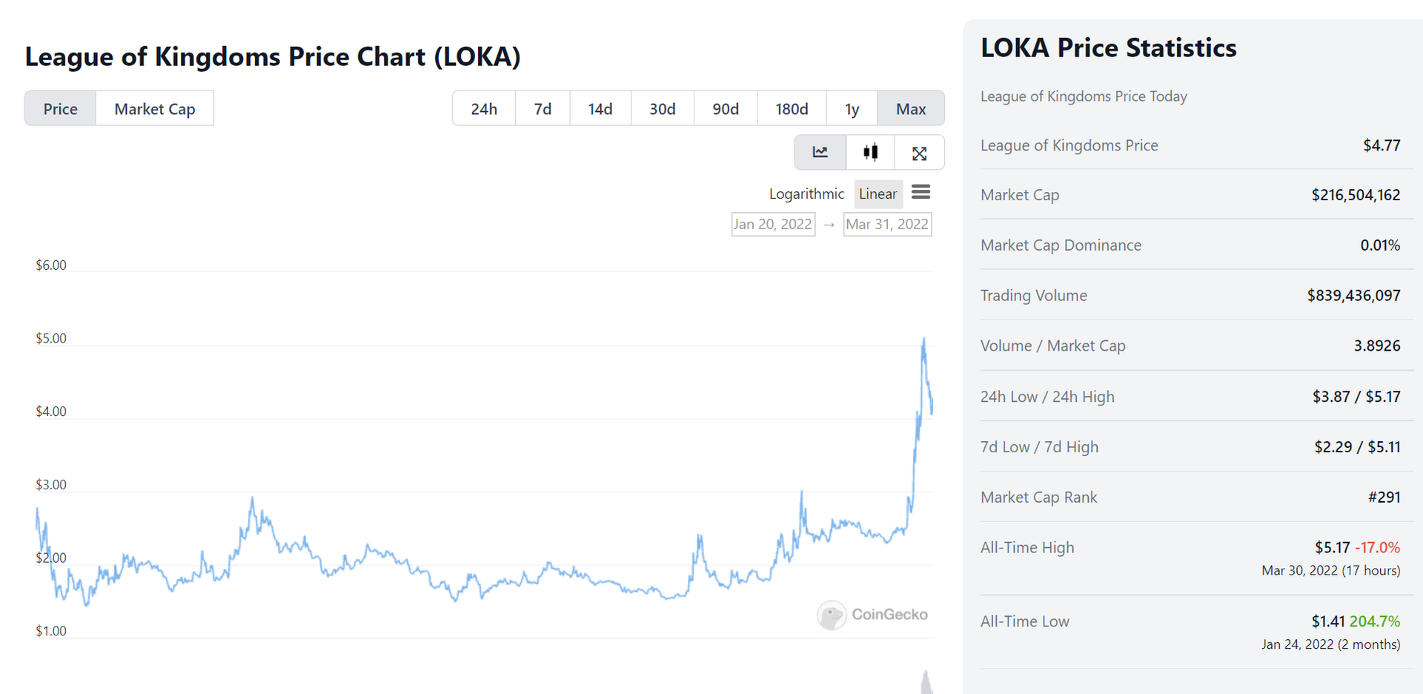Switch to line chart view icon

point(820,153)
